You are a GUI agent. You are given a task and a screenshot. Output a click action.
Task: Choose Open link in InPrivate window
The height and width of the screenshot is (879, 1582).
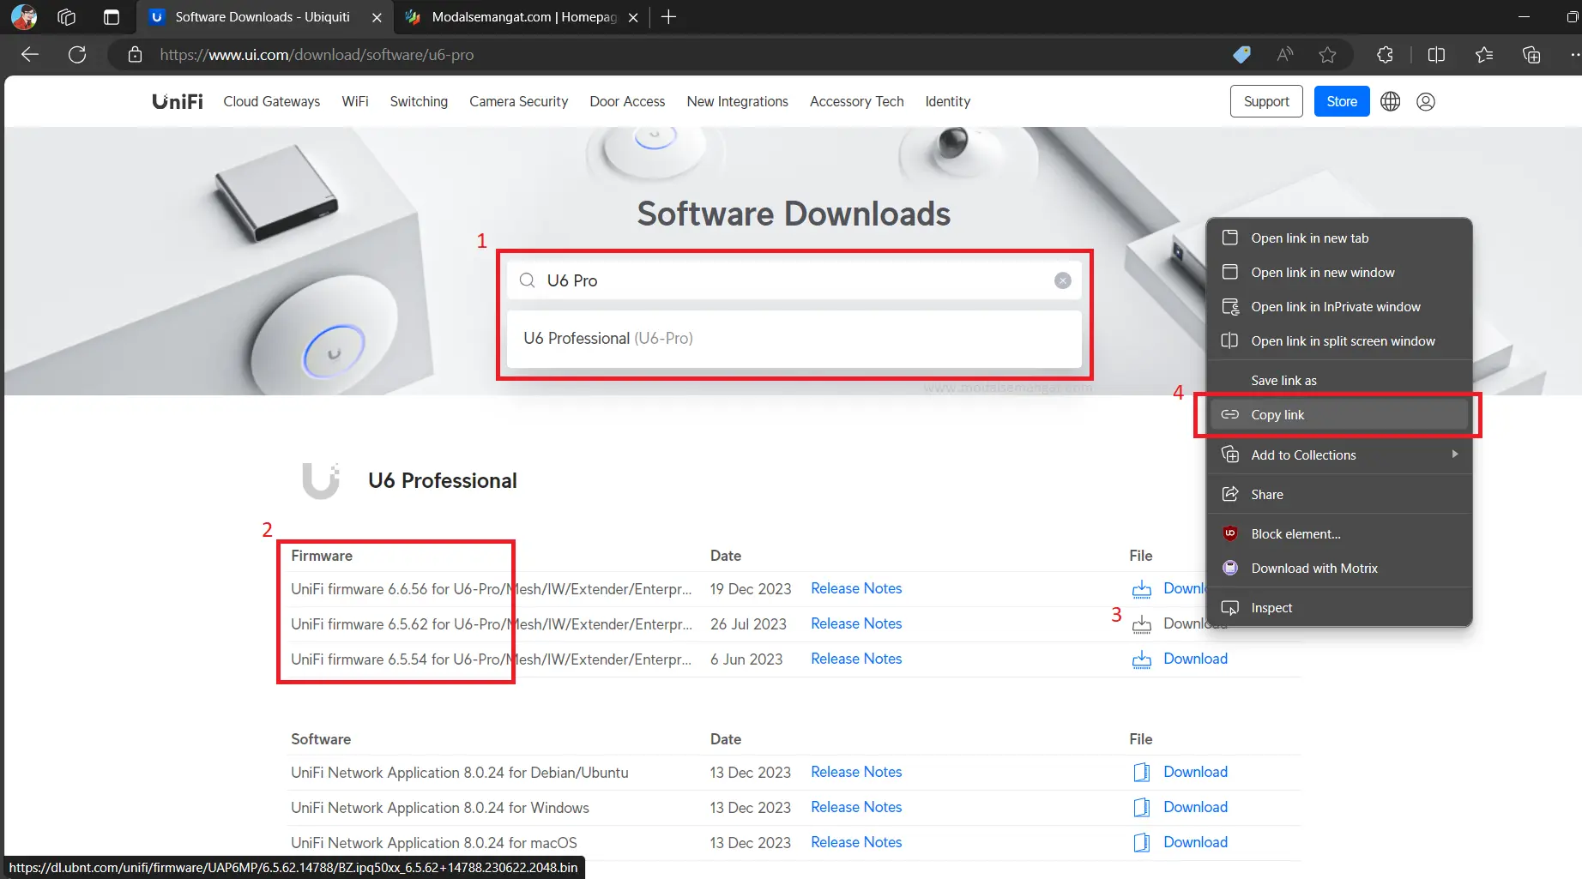1339,307
